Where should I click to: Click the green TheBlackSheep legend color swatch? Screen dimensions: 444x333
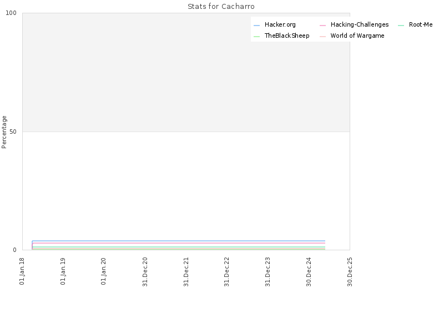coord(256,37)
